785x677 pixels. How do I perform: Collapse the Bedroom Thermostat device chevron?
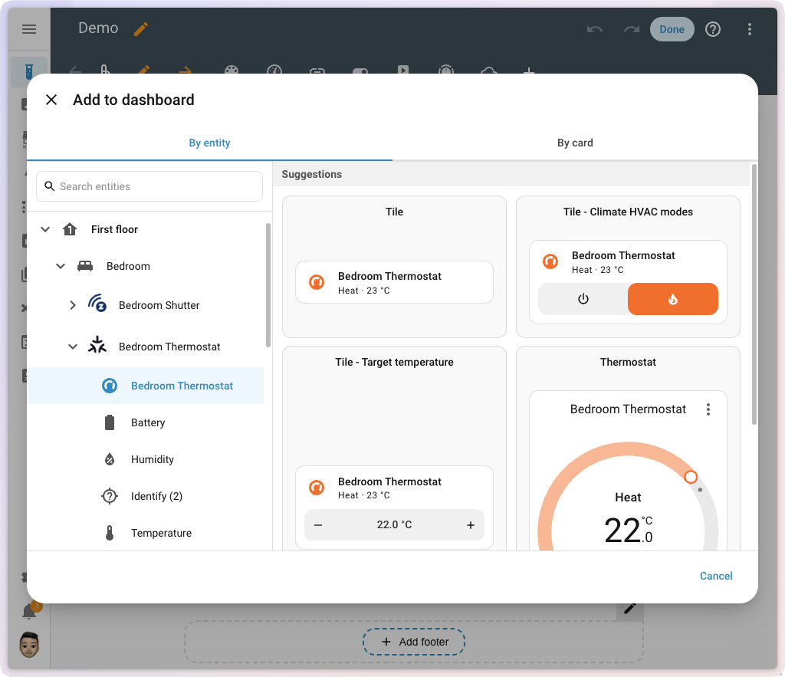[x=73, y=347]
